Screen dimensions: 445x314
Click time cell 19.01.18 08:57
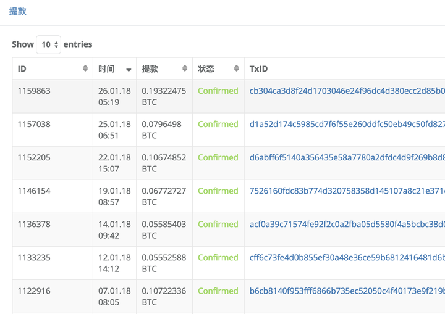point(115,197)
